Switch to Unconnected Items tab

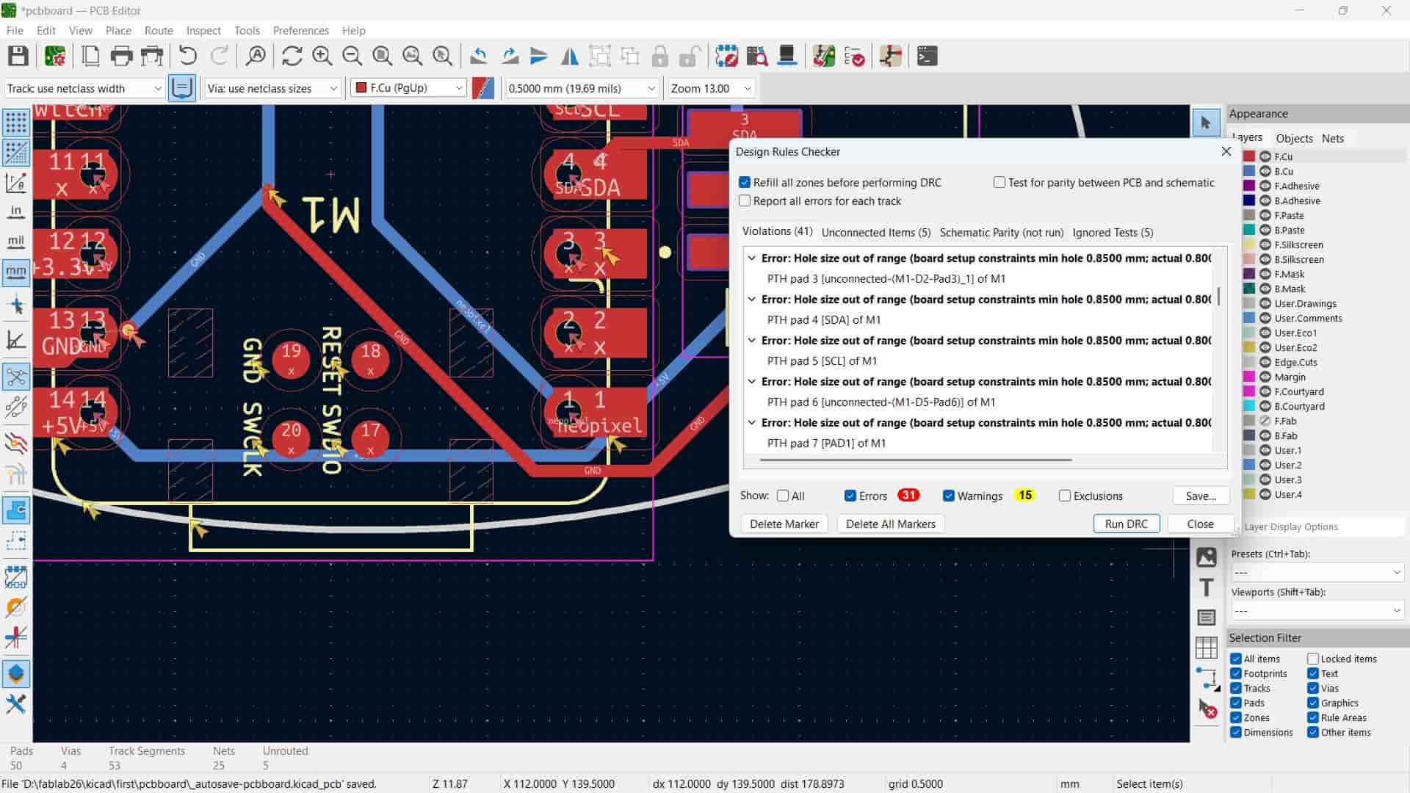tap(875, 232)
